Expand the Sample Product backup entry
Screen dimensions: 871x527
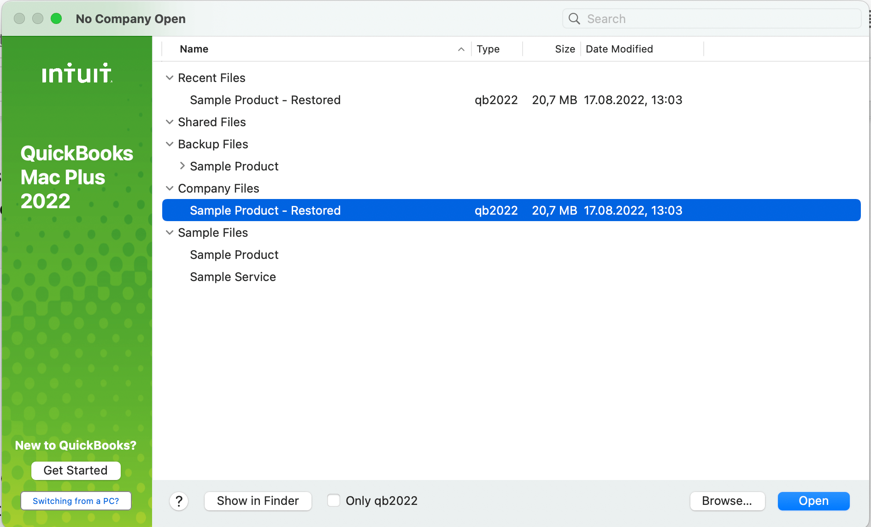[182, 165]
